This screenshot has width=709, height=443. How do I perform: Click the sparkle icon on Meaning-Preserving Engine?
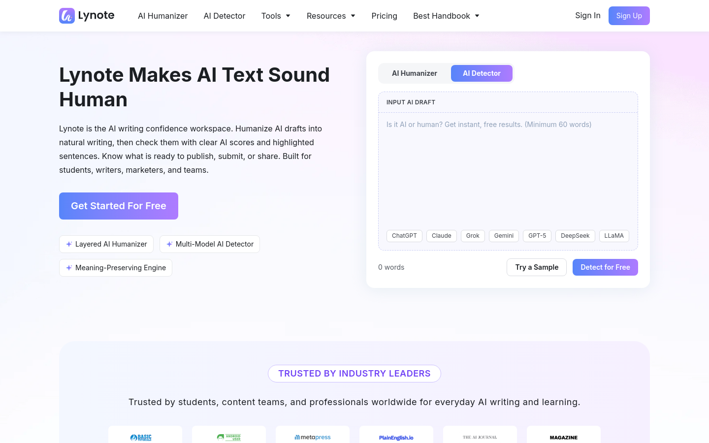[x=69, y=268]
